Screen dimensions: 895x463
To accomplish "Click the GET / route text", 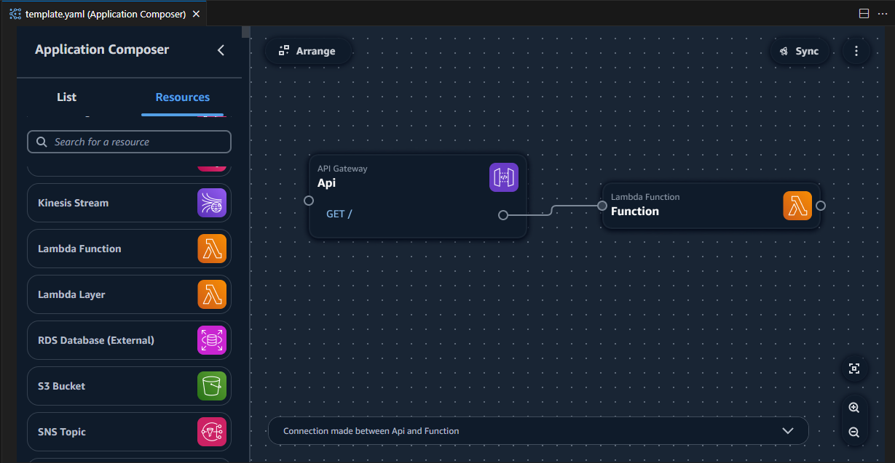I will tap(339, 214).
